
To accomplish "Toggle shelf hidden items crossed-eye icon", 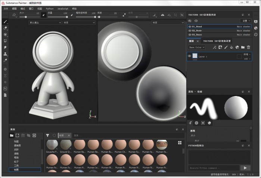I will (29, 135).
